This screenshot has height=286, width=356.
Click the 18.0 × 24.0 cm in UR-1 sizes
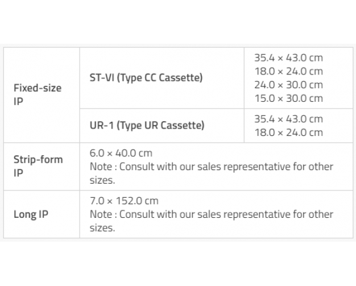288,132
